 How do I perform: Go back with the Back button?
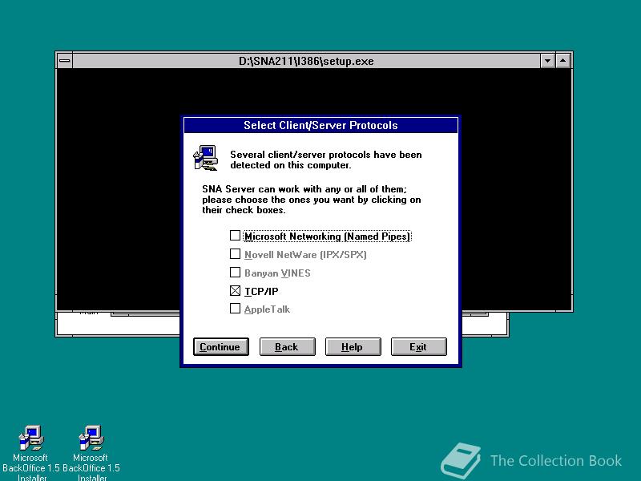pos(287,347)
